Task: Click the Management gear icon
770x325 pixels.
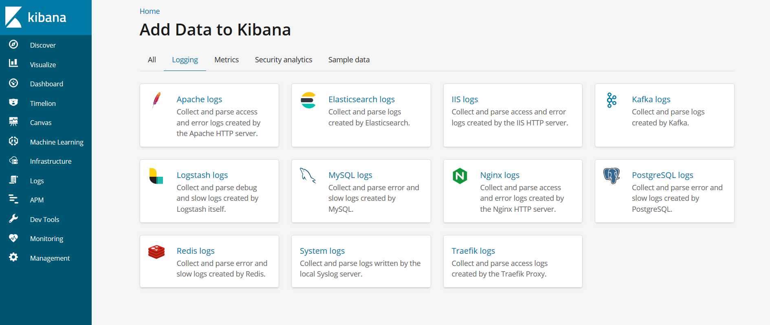Action: [x=13, y=257]
